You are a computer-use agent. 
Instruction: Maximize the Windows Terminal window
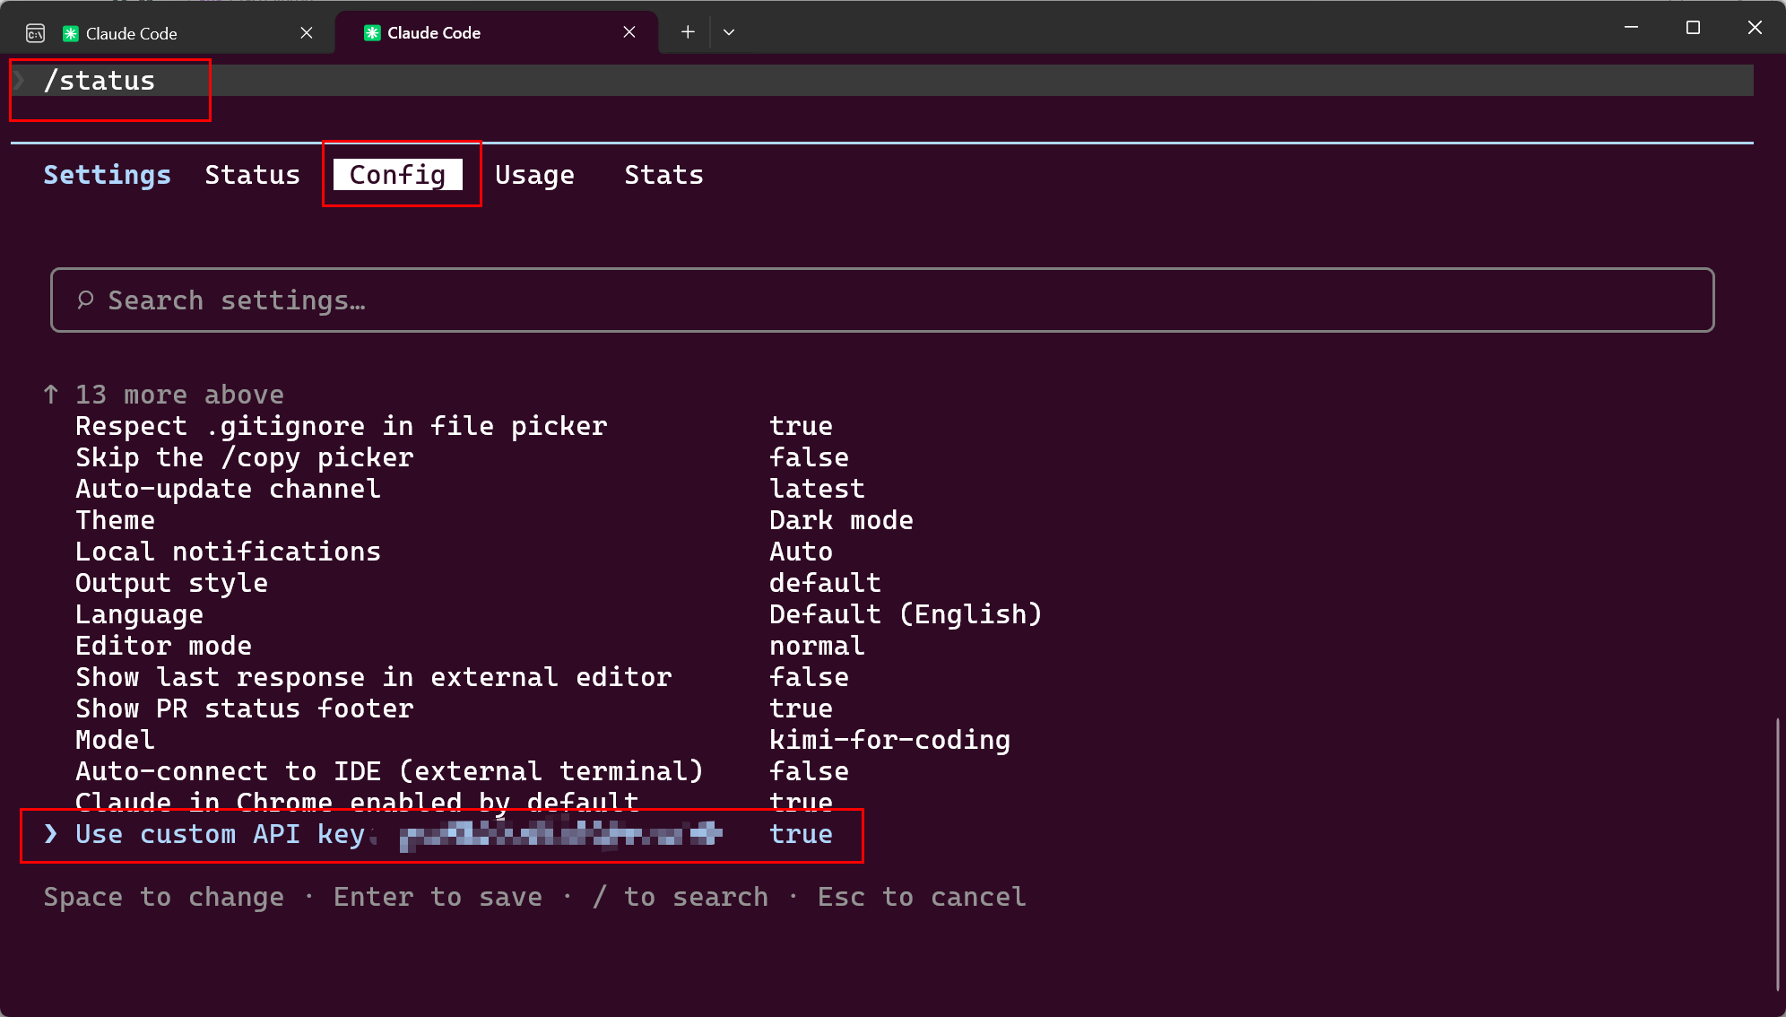pyautogui.click(x=1693, y=28)
